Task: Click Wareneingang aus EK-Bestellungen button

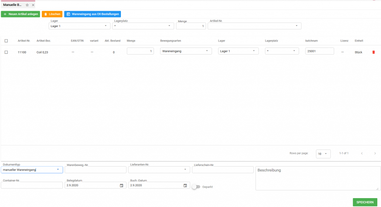Action: point(92,14)
